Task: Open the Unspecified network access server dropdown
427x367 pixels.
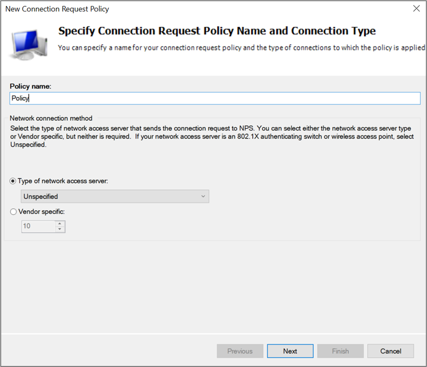Action: (x=115, y=197)
